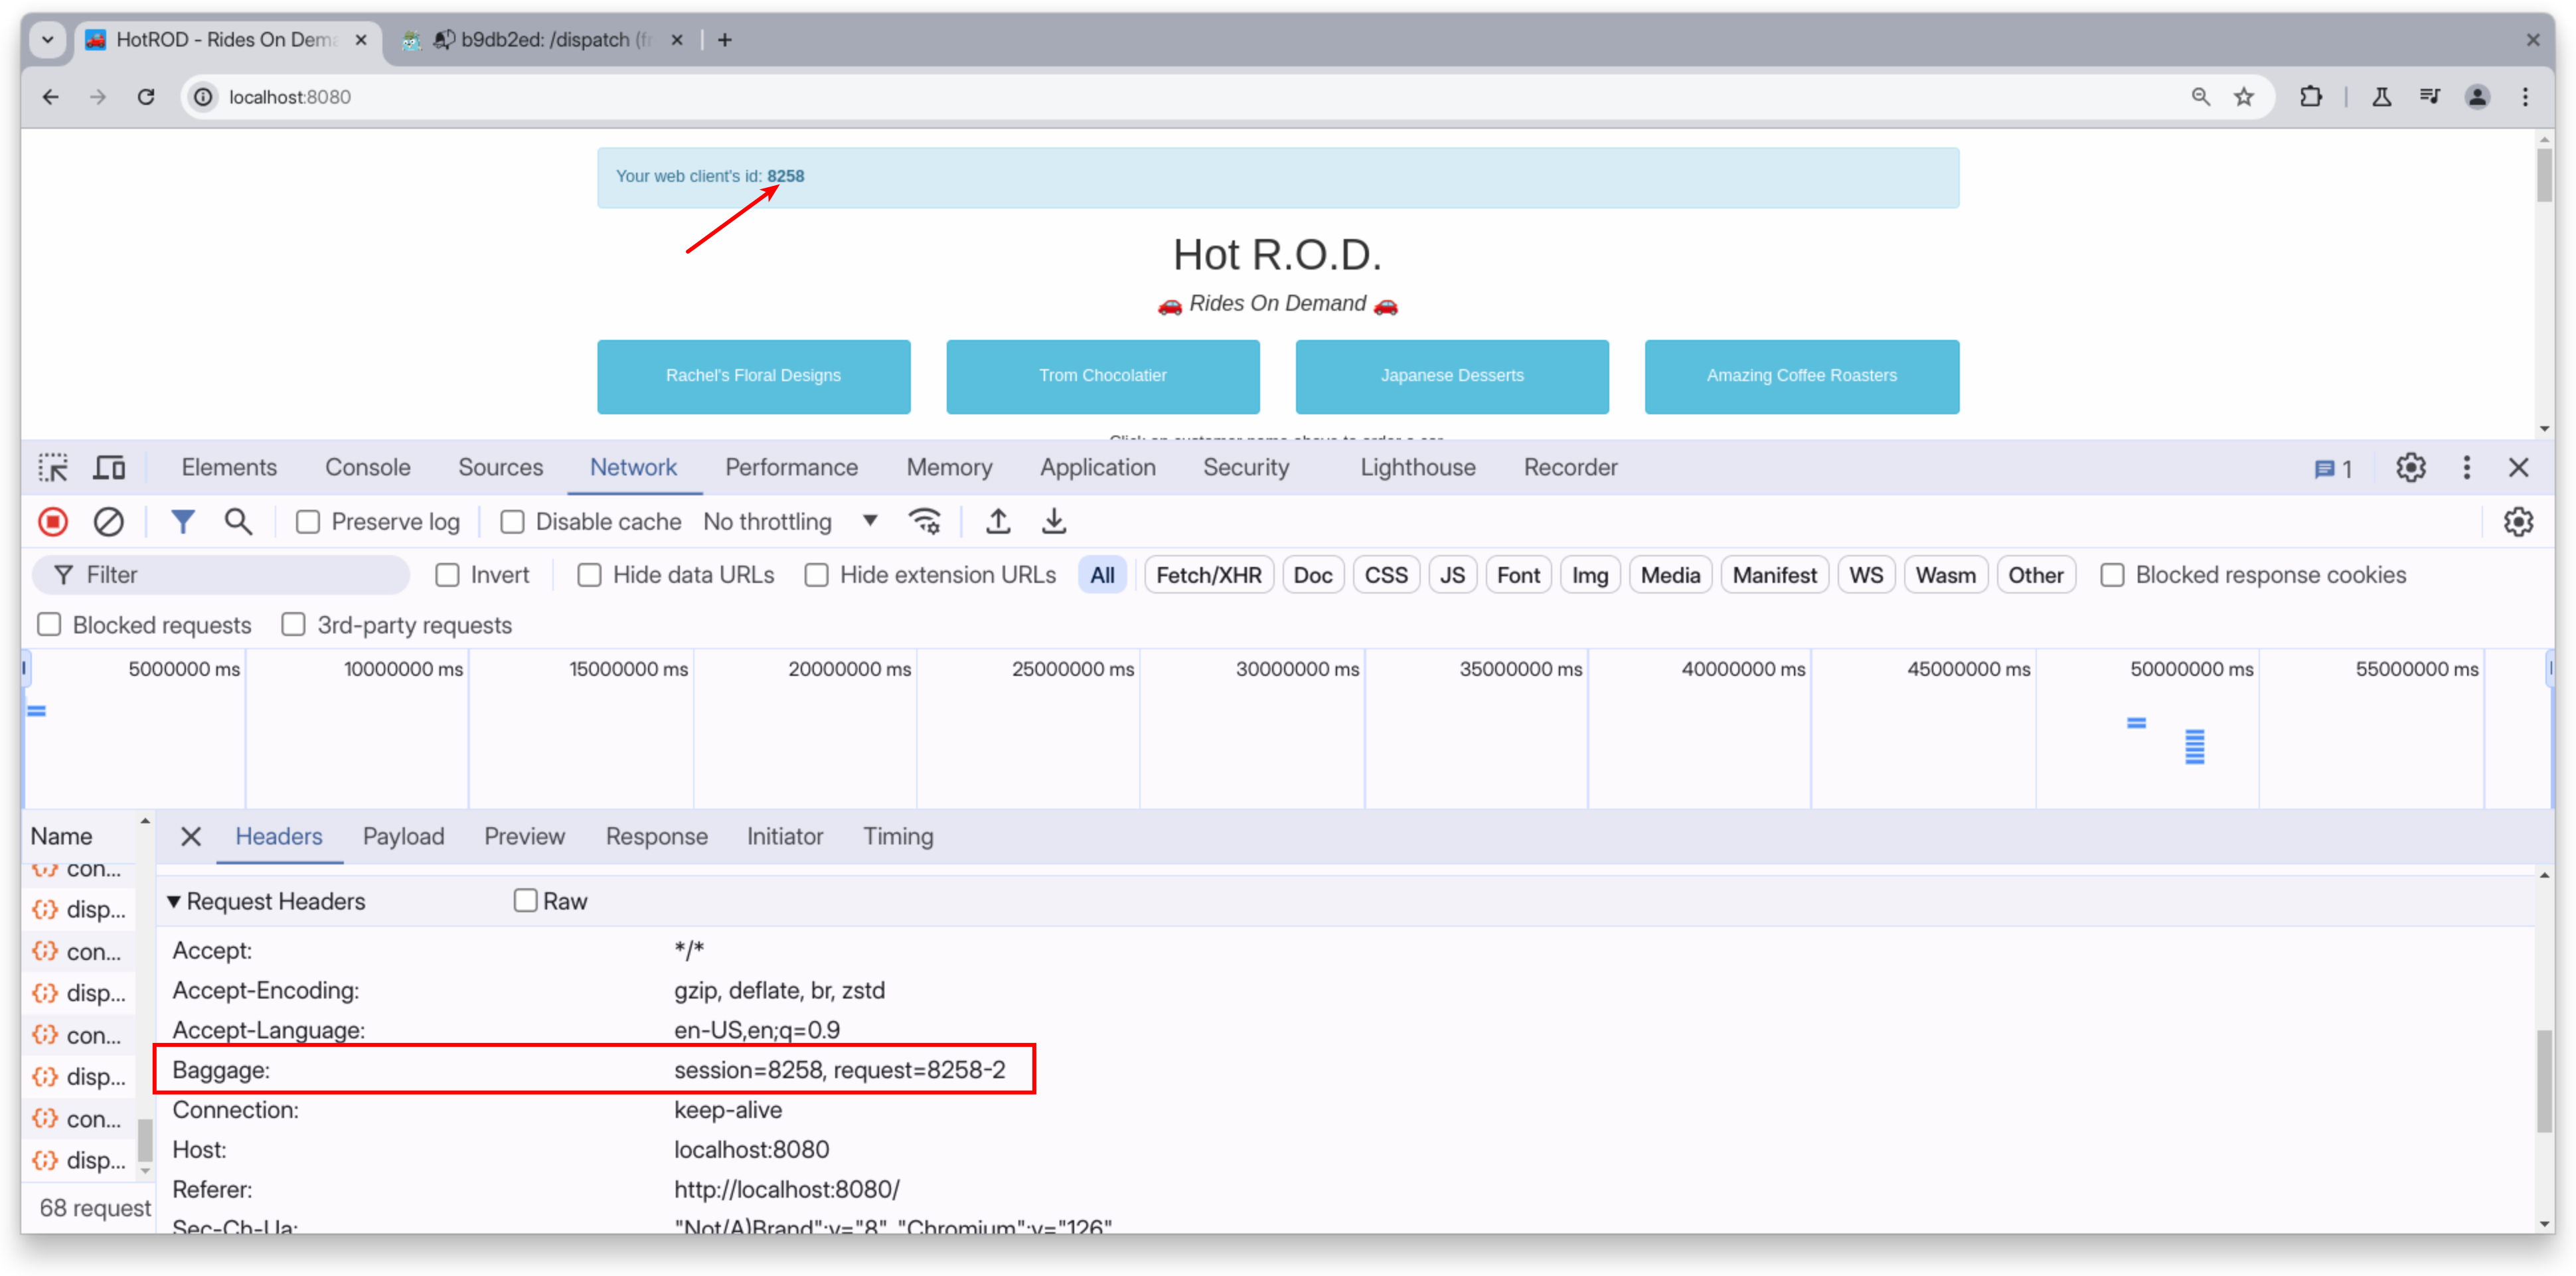Enable Disable cache option
The height and width of the screenshot is (1276, 2576).
pos(512,521)
